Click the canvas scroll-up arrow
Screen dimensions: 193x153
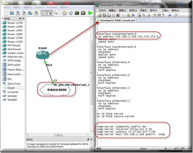click(x=91, y=18)
